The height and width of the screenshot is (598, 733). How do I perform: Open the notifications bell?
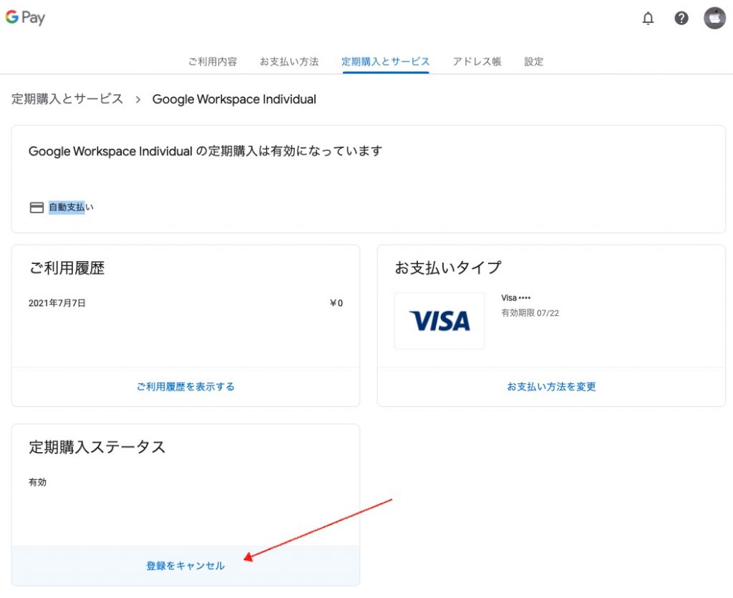(x=648, y=18)
